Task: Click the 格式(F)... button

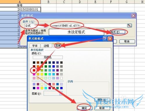Action: click(117, 32)
